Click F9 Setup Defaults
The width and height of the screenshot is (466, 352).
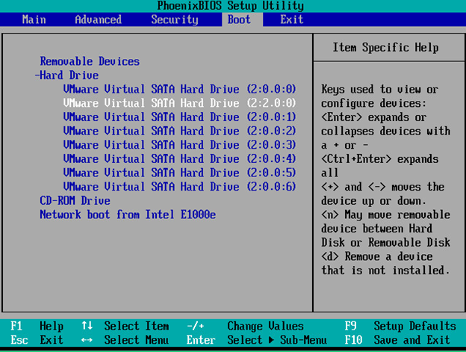coord(400,326)
